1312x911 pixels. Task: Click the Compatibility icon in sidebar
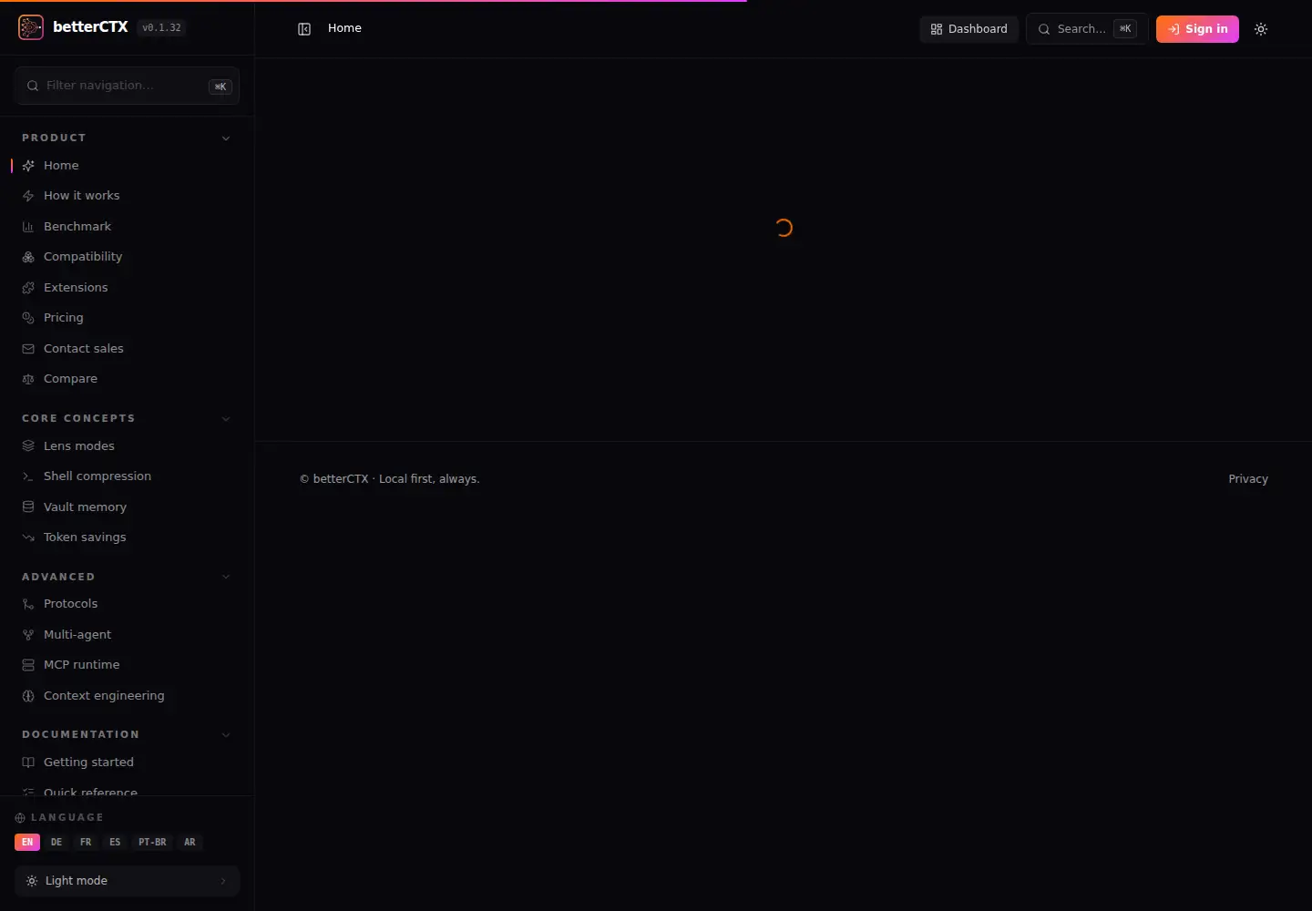[28, 257]
